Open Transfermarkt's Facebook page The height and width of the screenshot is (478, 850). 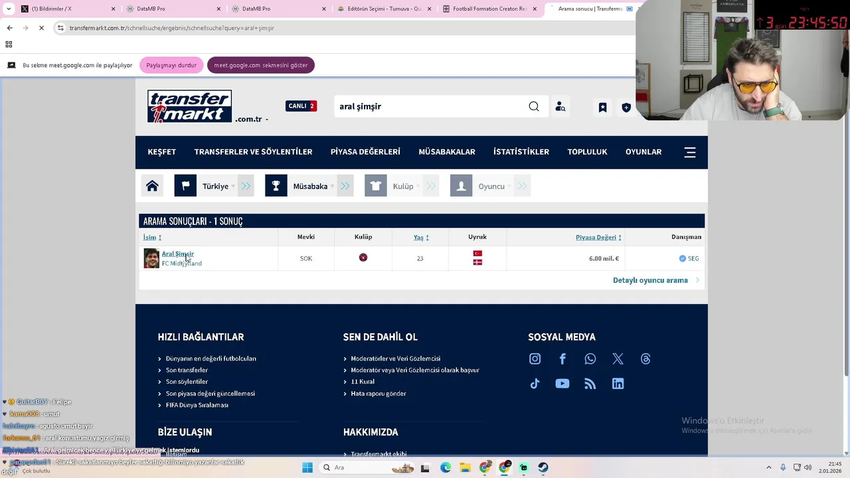tap(562, 358)
